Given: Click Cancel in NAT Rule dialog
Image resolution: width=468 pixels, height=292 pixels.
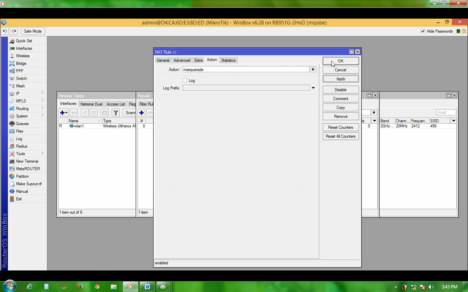Looking at the screenshot, I should click(x=341, y=70).
